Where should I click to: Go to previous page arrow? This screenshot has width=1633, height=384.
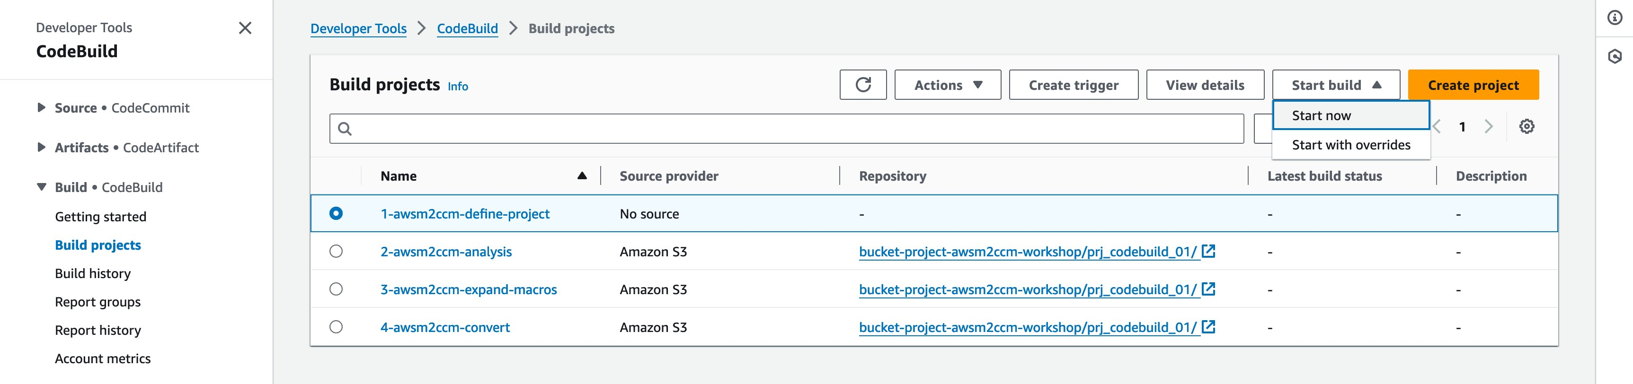pos(1437,127)
